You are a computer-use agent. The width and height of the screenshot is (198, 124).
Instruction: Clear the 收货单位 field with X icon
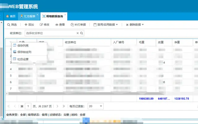point(78,33)
